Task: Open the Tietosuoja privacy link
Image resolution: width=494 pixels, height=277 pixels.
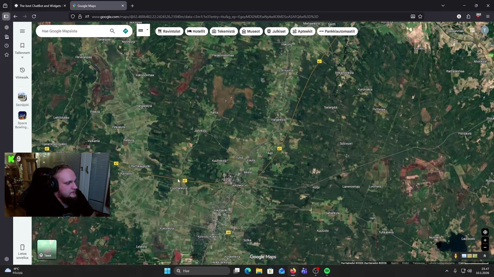Action: 419,263
